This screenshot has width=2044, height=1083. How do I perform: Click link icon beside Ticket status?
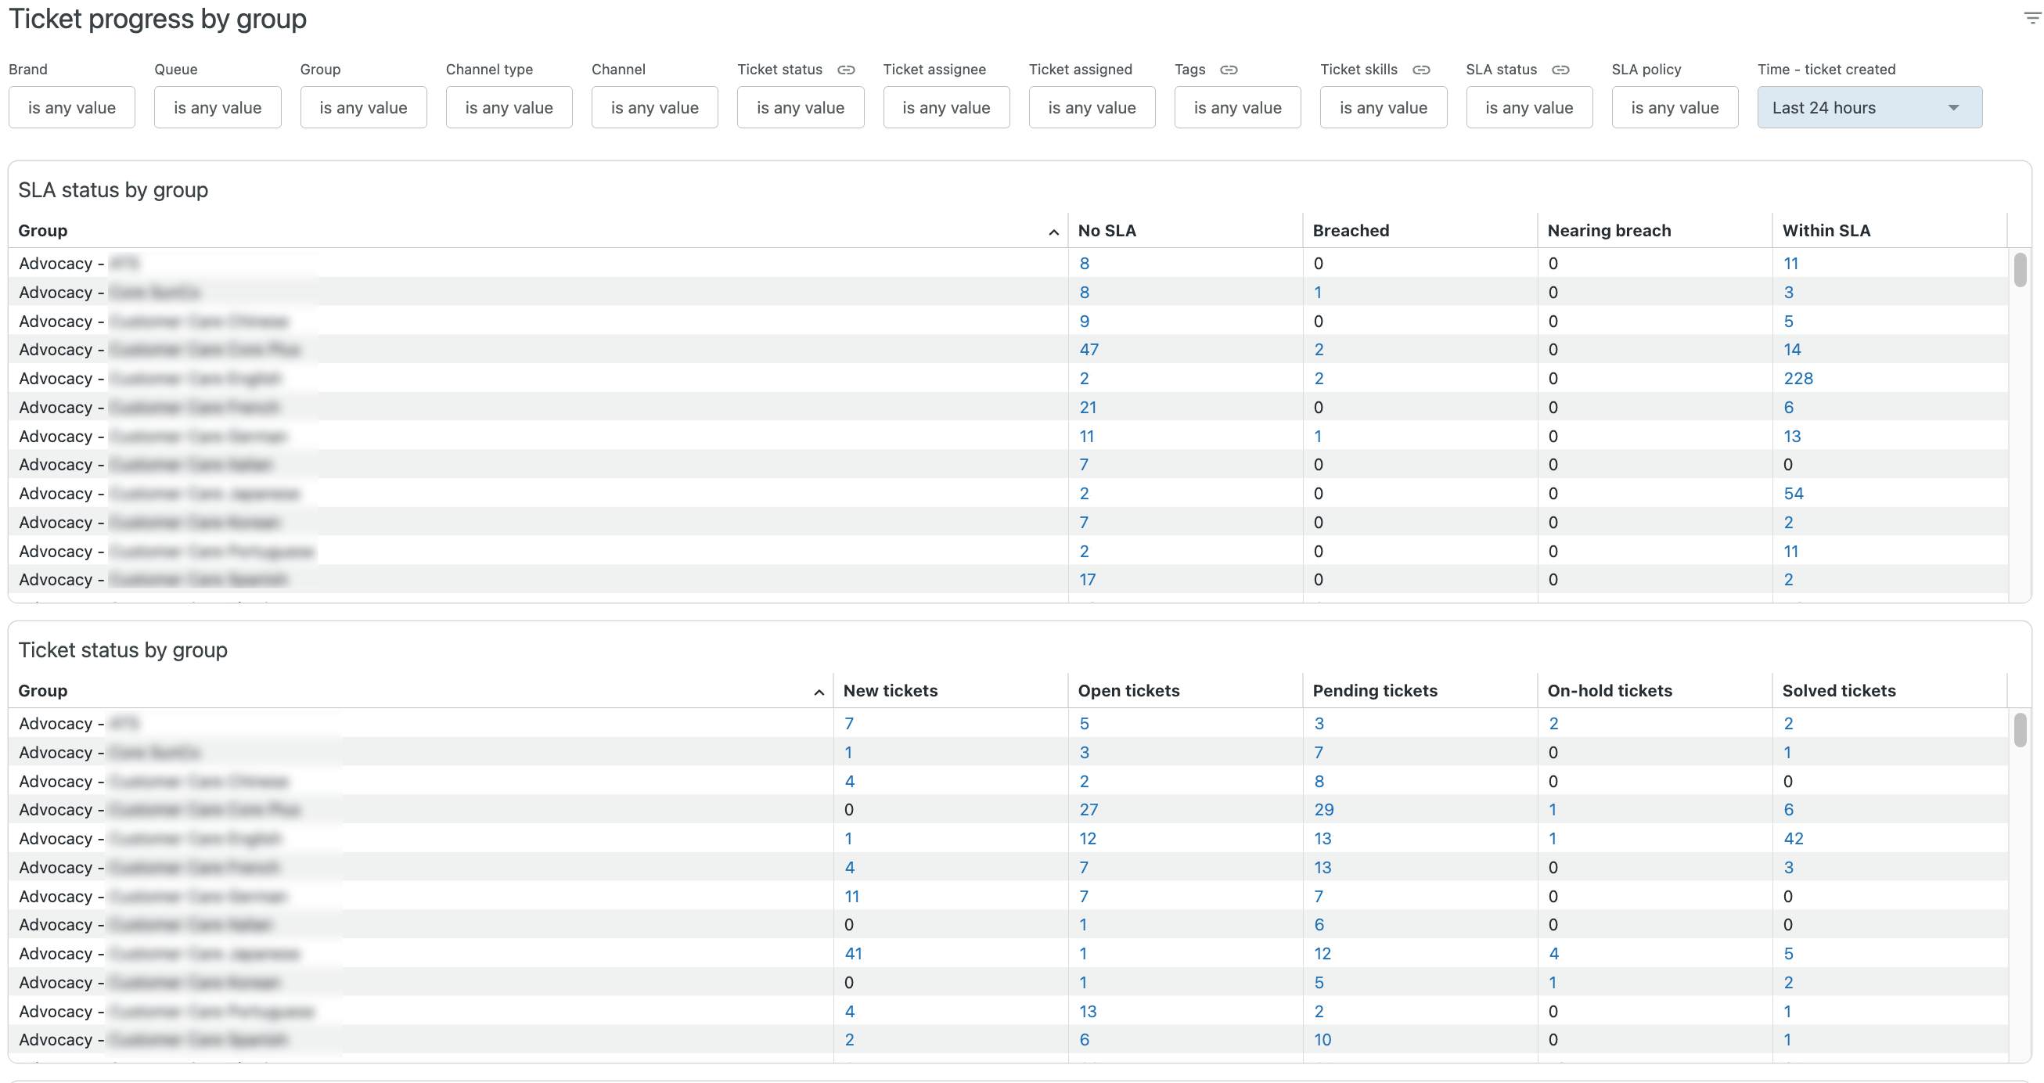click(x=846, y=70)
